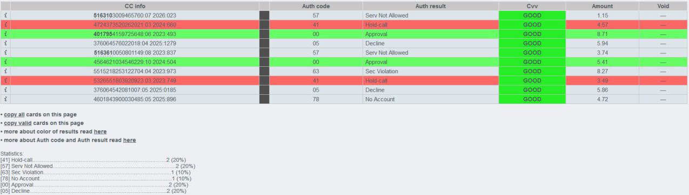Open 'here' link about color of results
This screenshot has height=195, width=689.
[100, 131]
